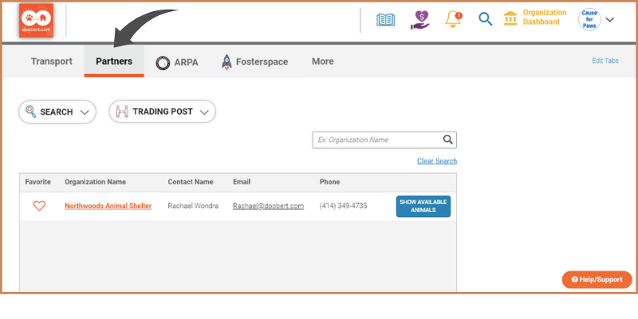
Task: Click the Contact Name column header
Action: pyautogui.click(x=191, y=182)
